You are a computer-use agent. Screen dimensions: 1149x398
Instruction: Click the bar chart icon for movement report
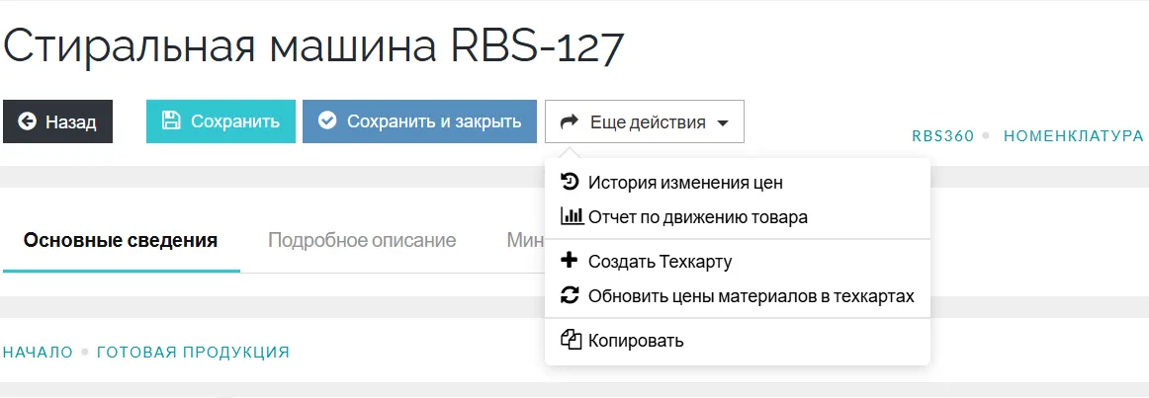pyautogui.click(x=571, y=216)
